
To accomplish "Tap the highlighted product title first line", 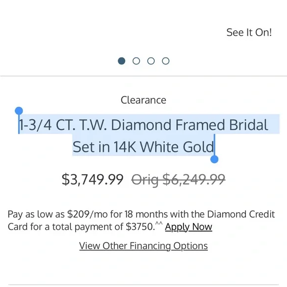I will pos(143,125).
